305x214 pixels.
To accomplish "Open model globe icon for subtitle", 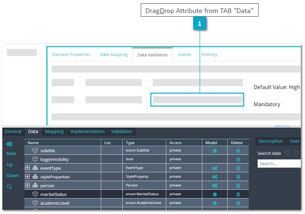I will [x=215, y=151].
